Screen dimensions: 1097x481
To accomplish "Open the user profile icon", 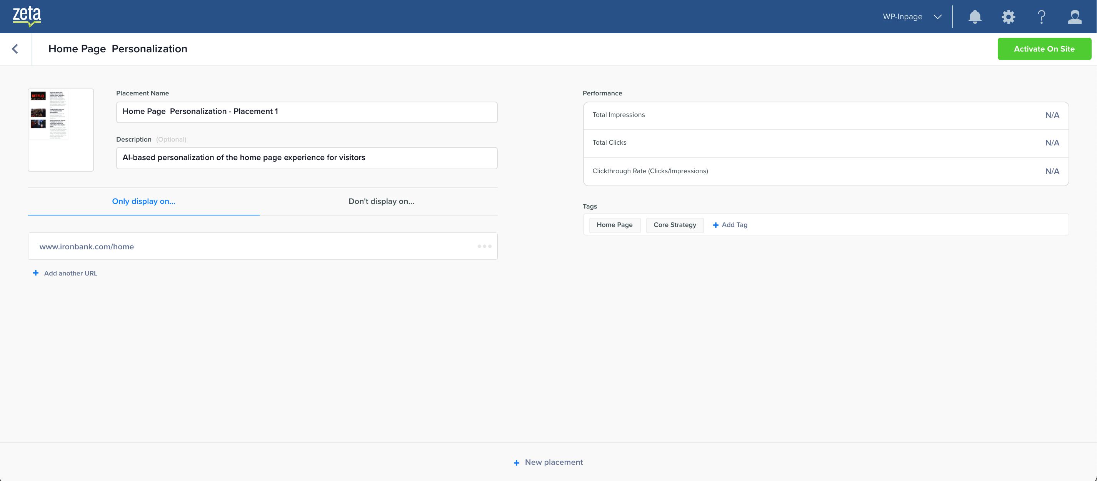I will click(x=1074, y=17).
